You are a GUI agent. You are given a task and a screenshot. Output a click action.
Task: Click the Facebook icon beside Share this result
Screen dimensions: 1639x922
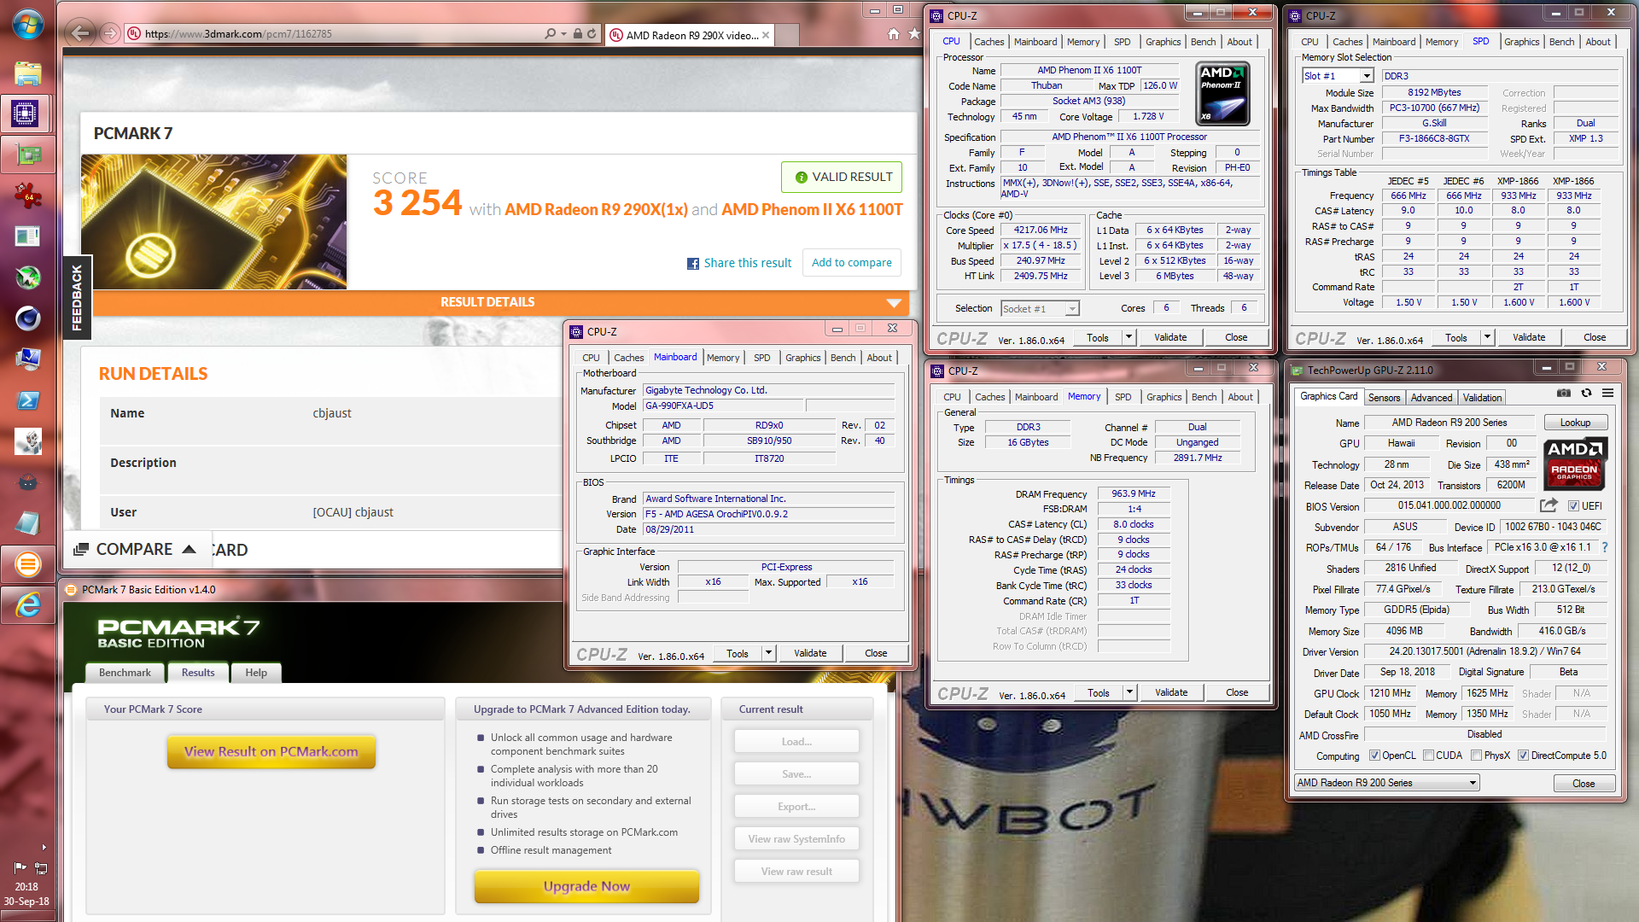click(693, 264)
